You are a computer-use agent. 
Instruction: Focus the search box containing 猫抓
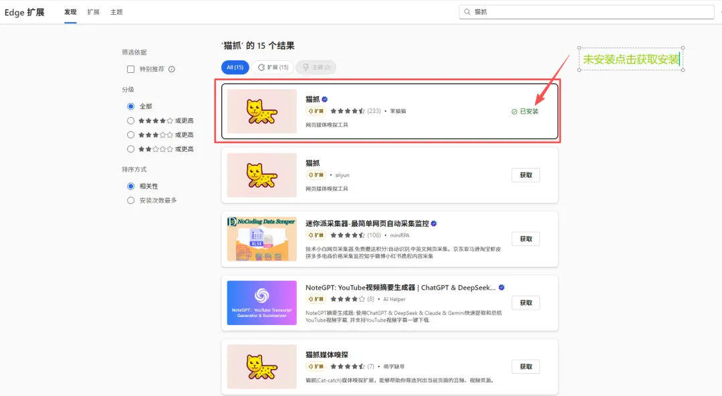[587, 12]
